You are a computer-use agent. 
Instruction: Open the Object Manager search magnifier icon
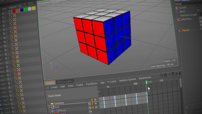(x=23, y=5)
